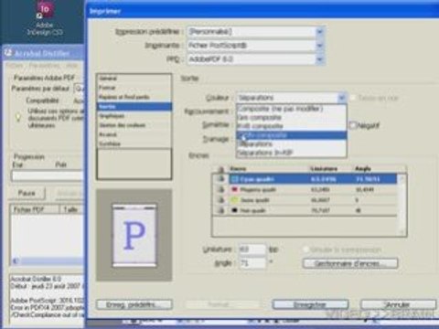Screen dimensions: 439x329
Task: Click the black swatch beside Noir quadri
Action: pyautogui.click(x=234, y=210)
